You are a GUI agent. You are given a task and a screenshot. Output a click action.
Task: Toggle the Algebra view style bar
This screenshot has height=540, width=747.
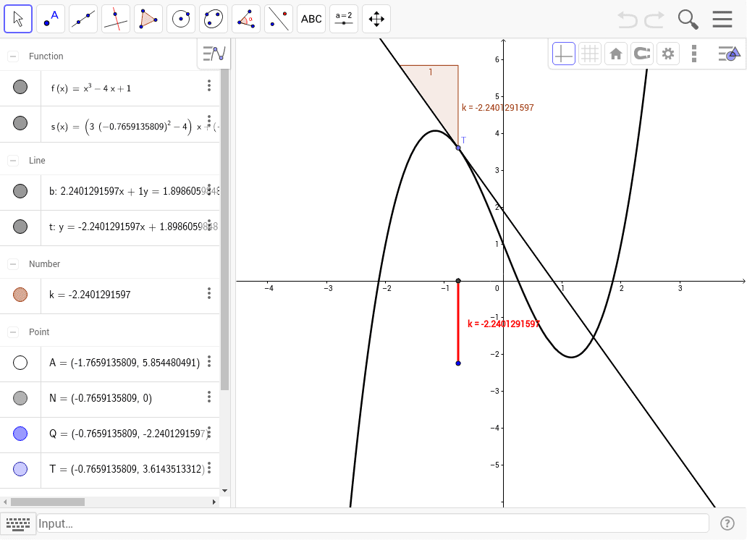point(214,54)
